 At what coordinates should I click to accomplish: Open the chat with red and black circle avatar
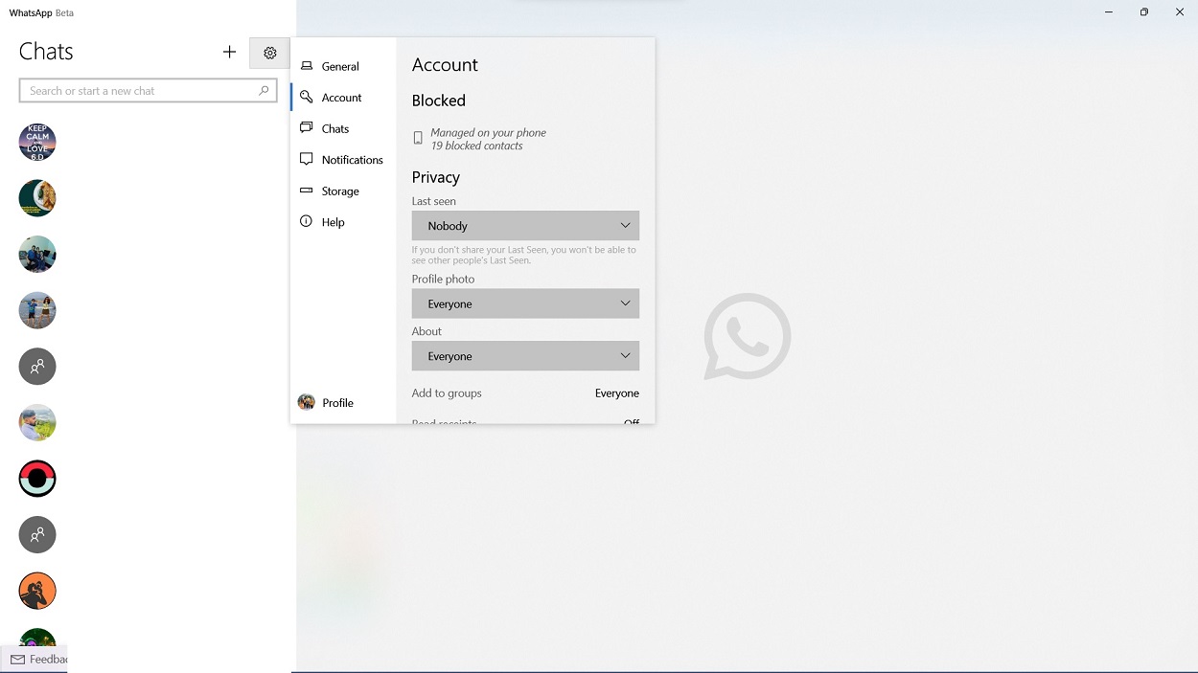pos(37,479)
